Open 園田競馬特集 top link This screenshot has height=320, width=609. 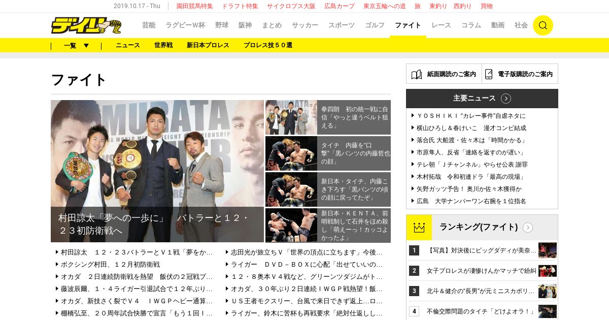click(x=195, y=6)
